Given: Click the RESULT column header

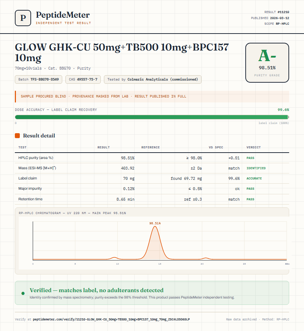Looking at the screenshot, I should pos(104,147).
